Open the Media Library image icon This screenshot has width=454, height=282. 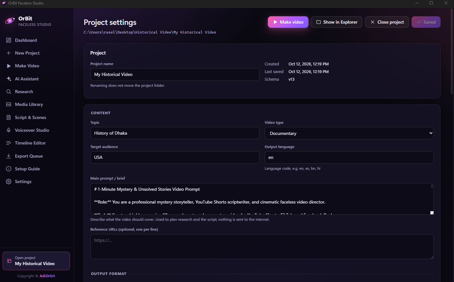point(9,104)
